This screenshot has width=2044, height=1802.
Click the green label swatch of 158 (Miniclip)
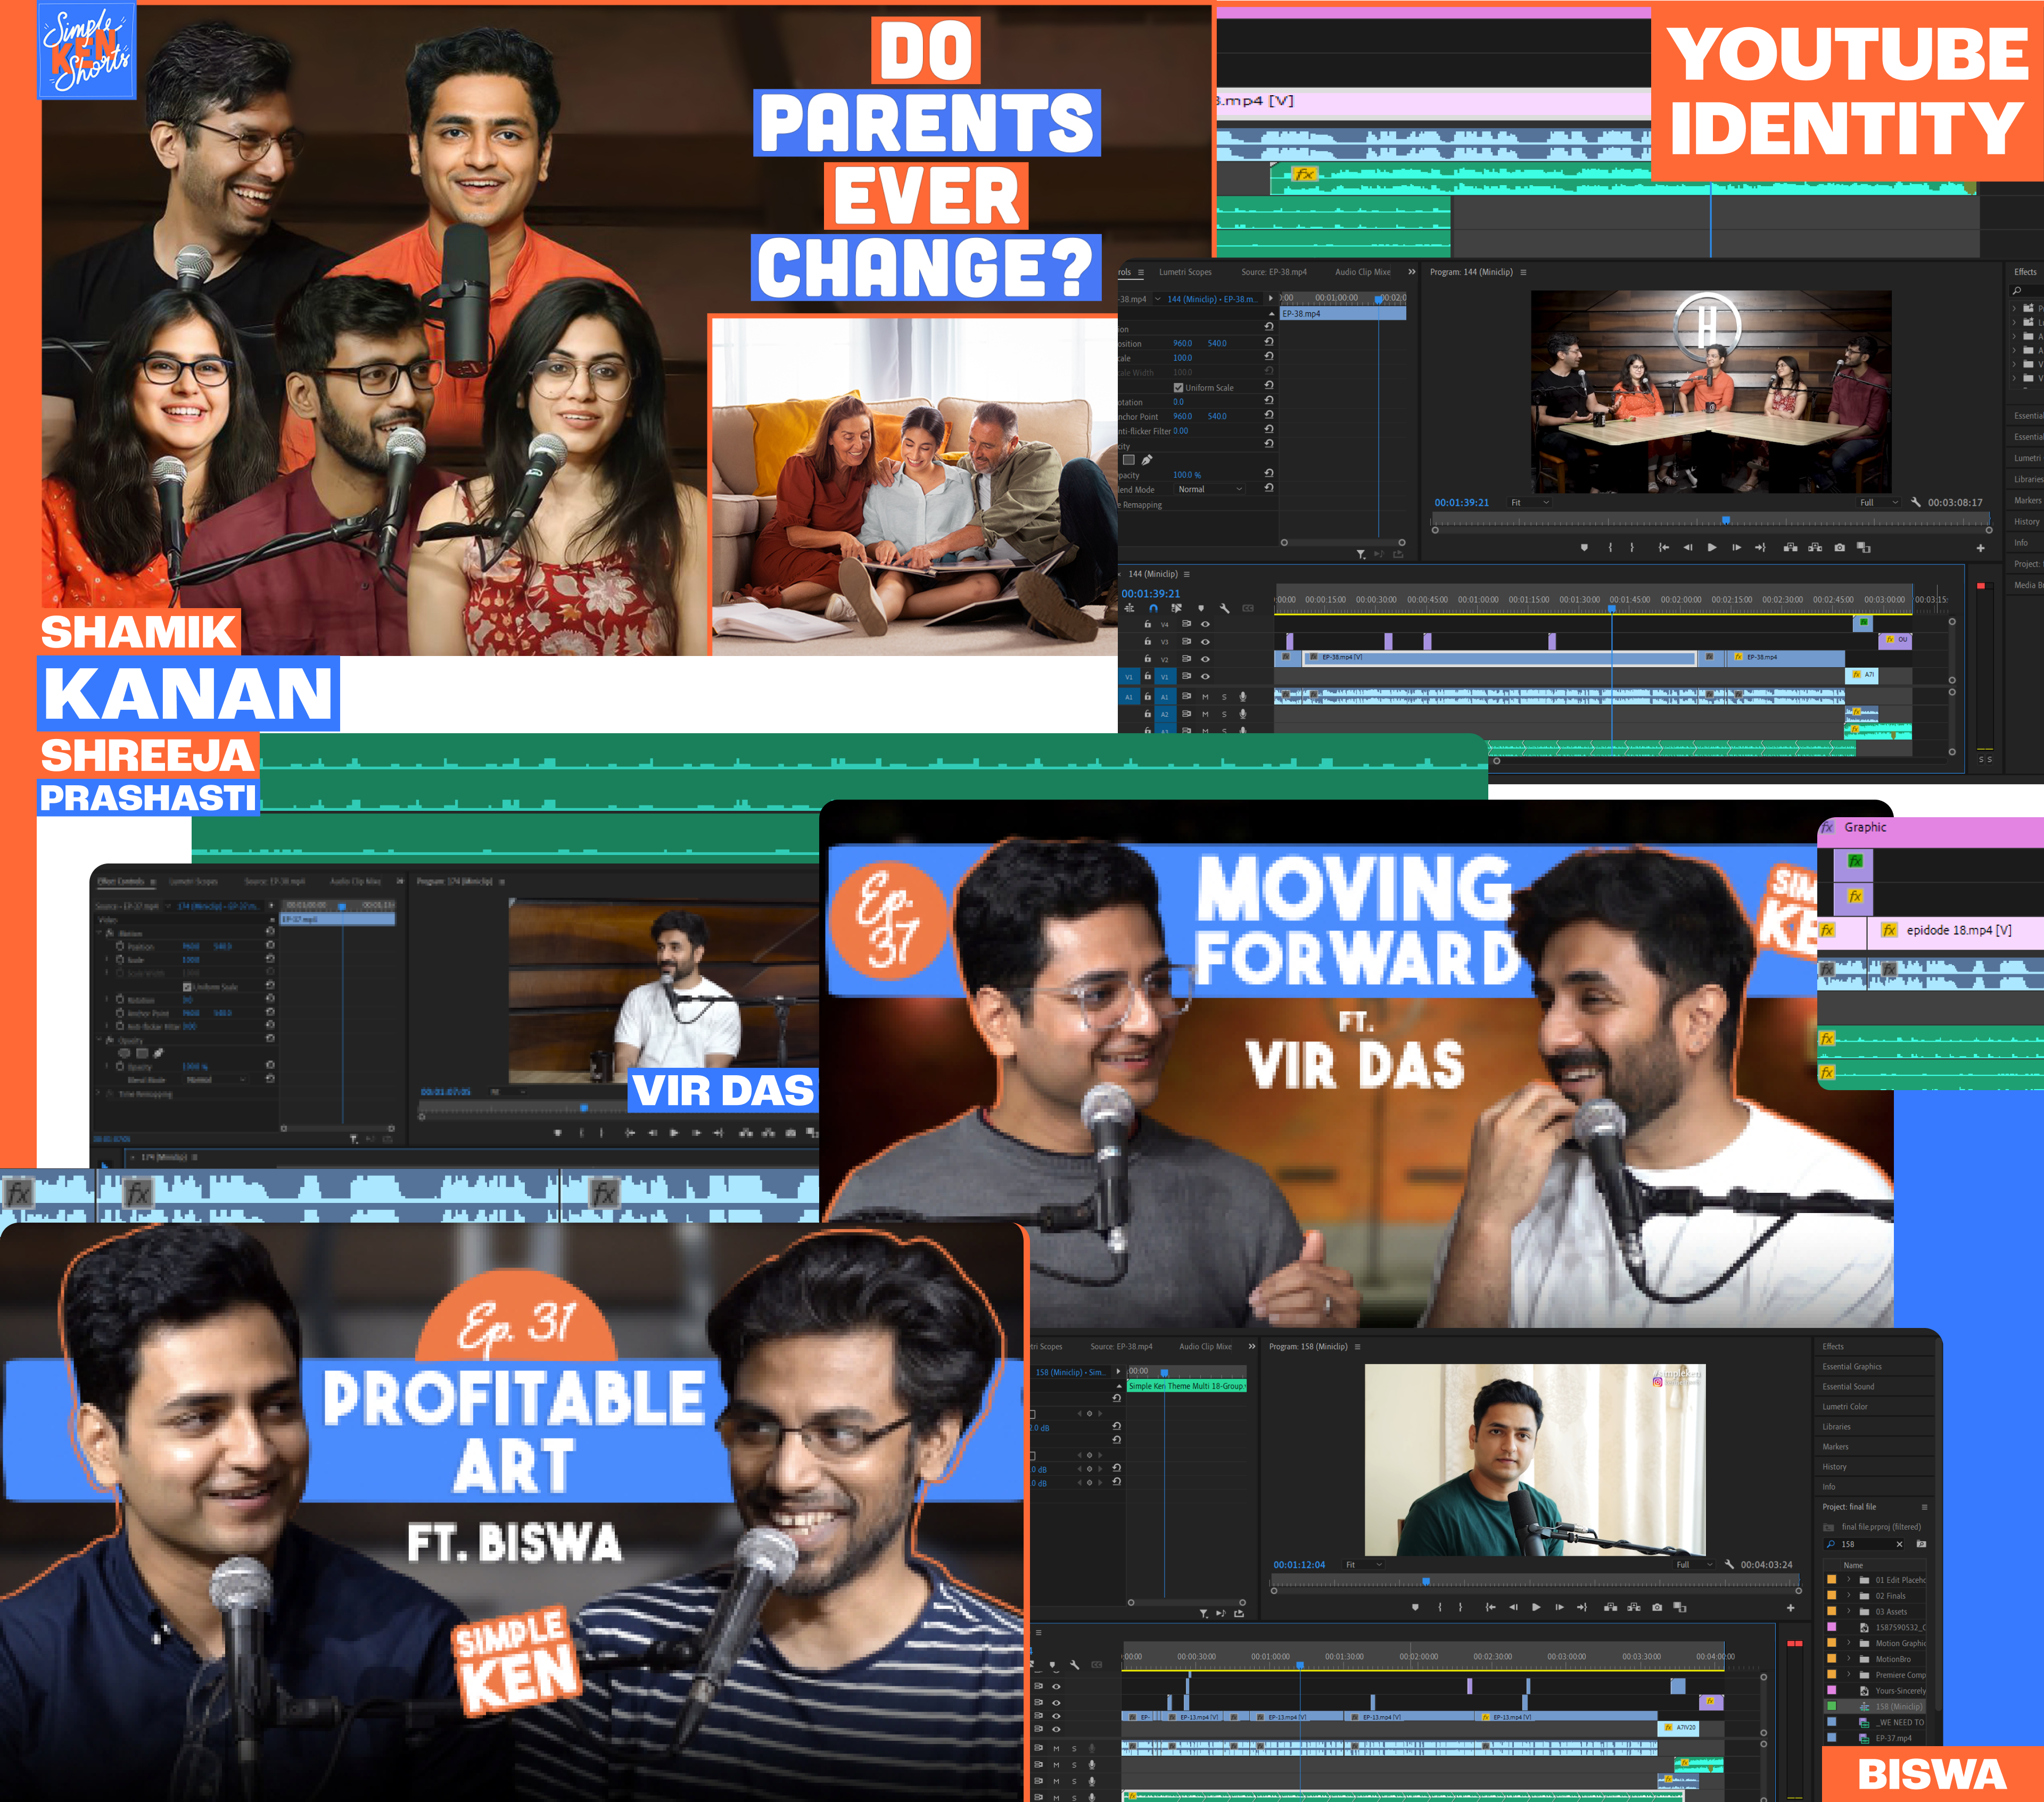point(1831,1706)
